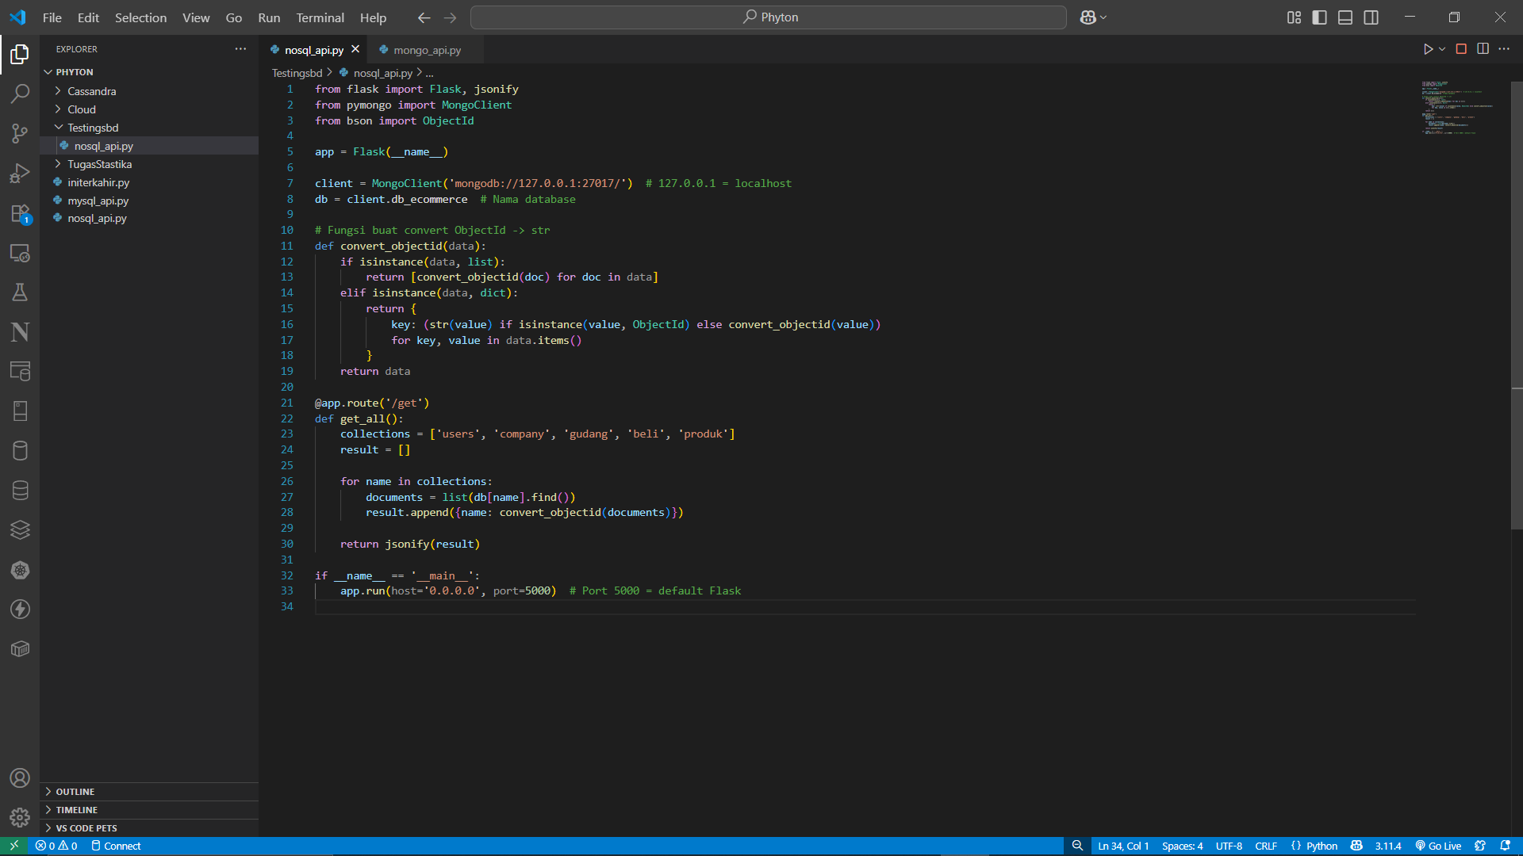The width and height of the screenshot is (1523, 856).
Task: Open the Help menu
Action: click(x=373, y=17)
